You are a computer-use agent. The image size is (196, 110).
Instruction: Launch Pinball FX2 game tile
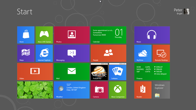coord(99,71)
